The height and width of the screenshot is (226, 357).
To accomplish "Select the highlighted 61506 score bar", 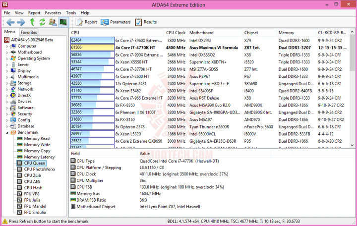I will click(92, 48).
